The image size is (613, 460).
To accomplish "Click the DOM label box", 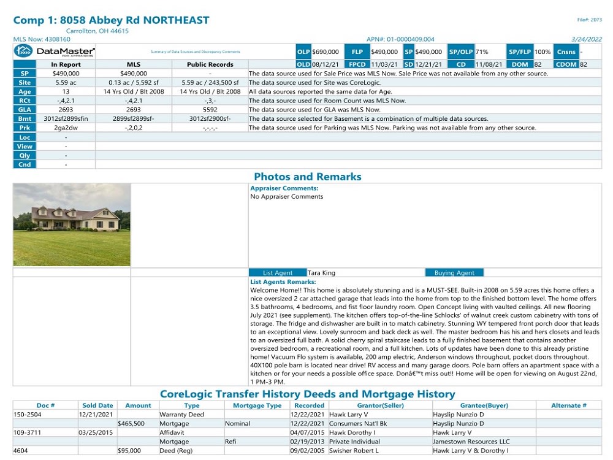I will tap(520, 64).
